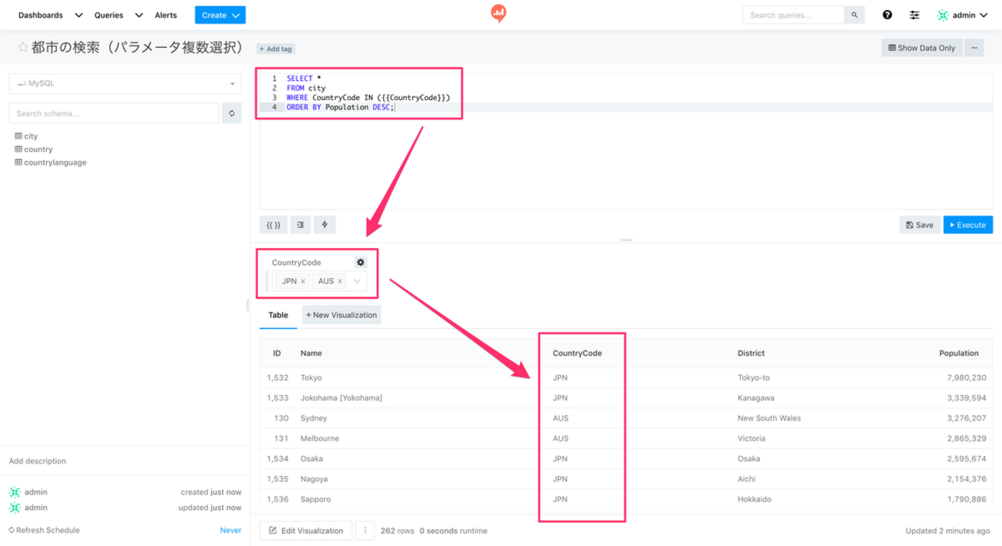Expand the CountryCode values dropdown arrow
The width and height of the screenshot is (1002, 546).
click(x=357, y=281)
